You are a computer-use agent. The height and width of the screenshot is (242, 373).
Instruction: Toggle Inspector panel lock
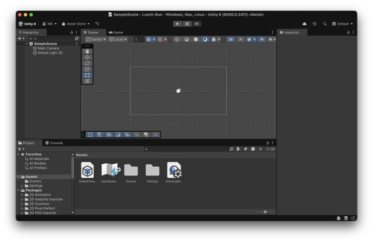[x=348, y=32]
